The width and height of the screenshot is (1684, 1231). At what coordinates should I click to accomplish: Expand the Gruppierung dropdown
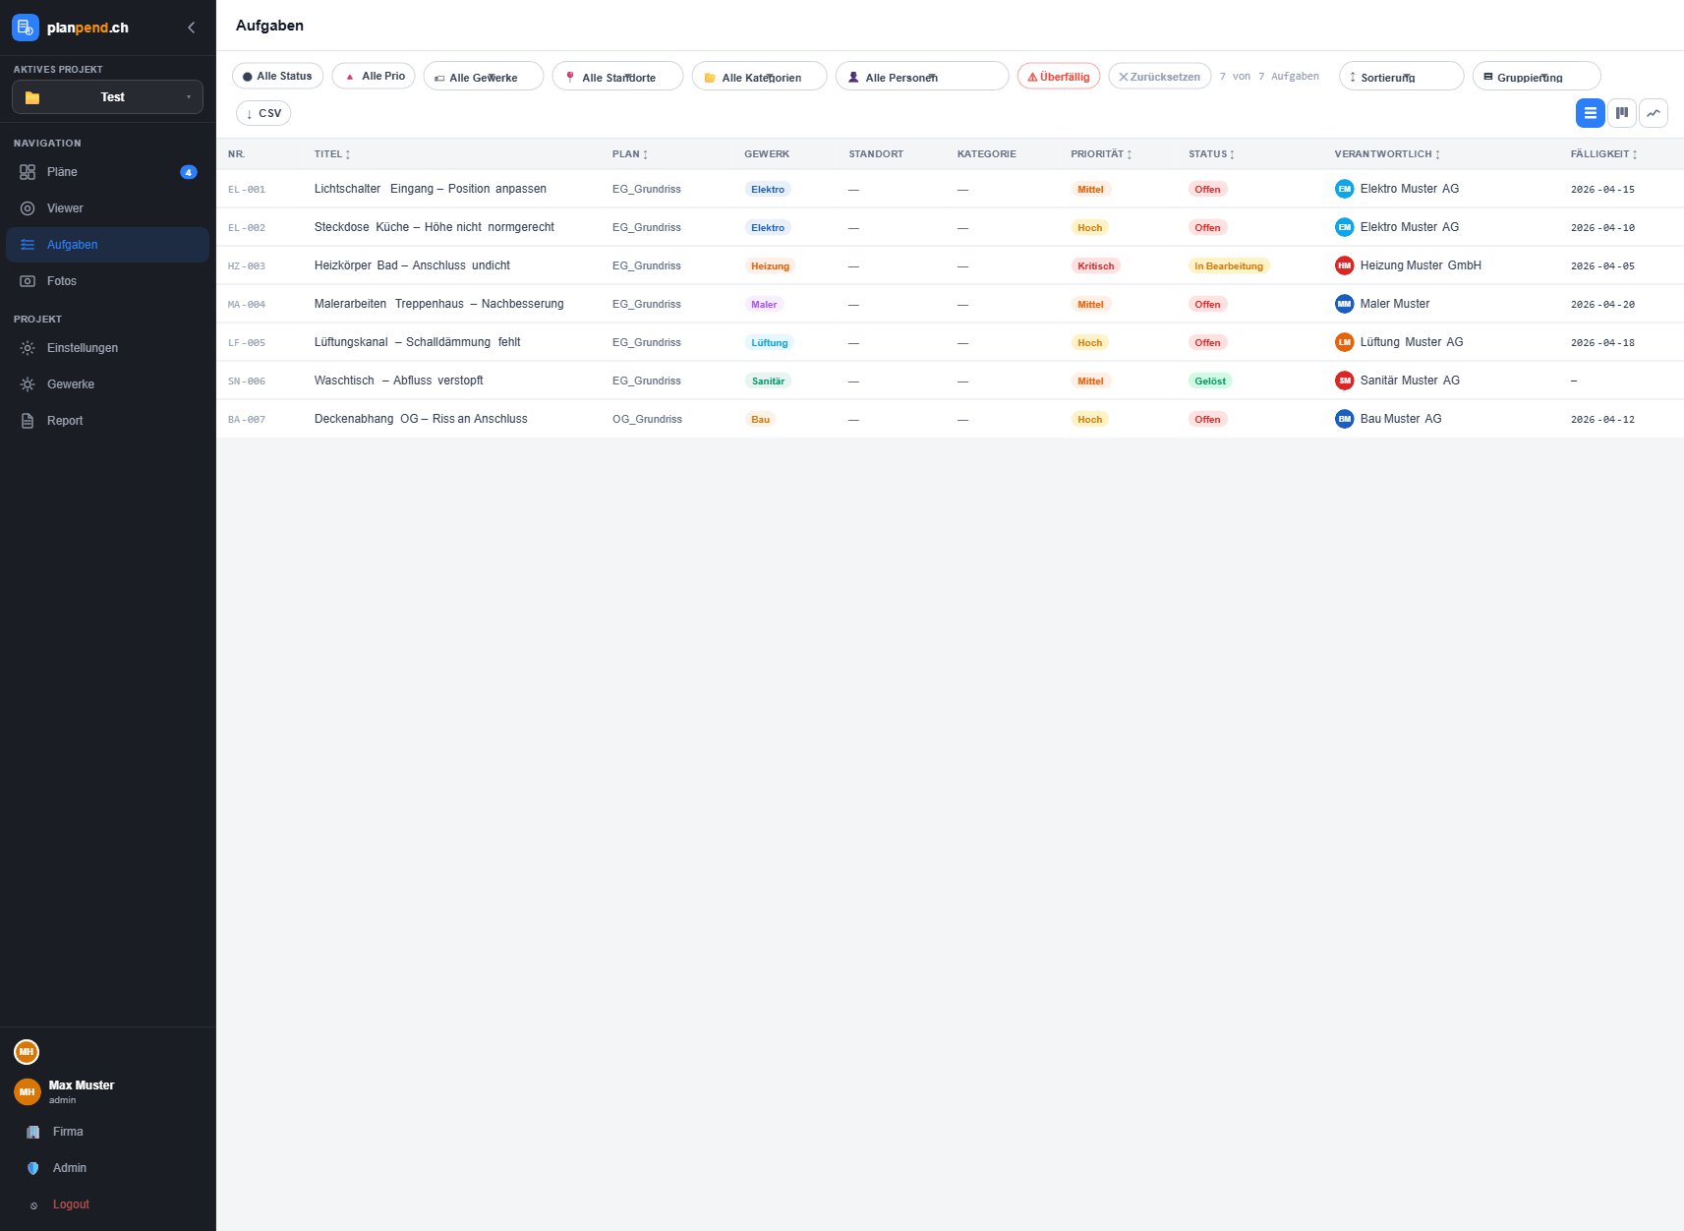coord(1536,77)
